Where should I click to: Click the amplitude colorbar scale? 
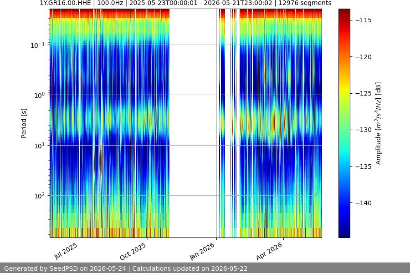tap(344, 123)
